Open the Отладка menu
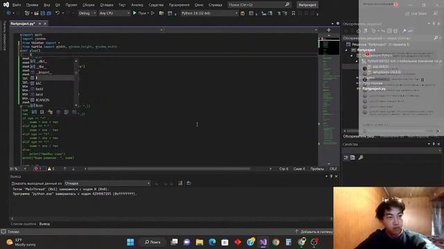Screen dimensions: 444x249 [x=106, y=5]
